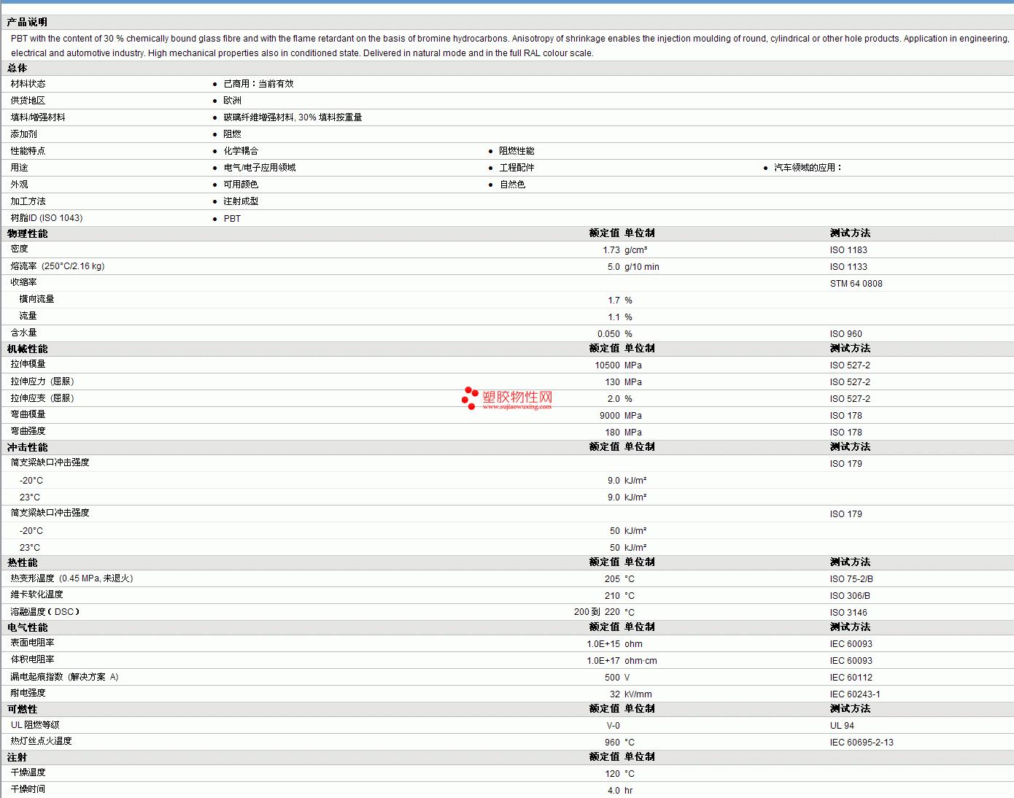Screen dimensions: 1014x798
Task: Select the 材料状态 row label
Action: point(28,84)
